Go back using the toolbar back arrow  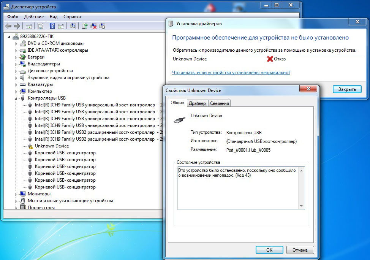click(8, 26)
